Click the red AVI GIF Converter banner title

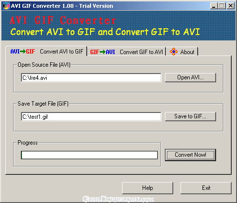(63, 20)
